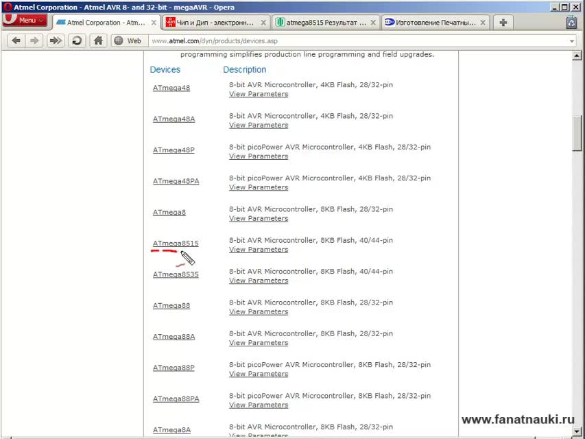
Task: Open the ATmega48A device link
Action: pyautogui.click(x=174, y=119)
